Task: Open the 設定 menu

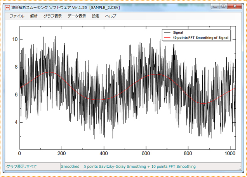Action: (x=96, y=16)
